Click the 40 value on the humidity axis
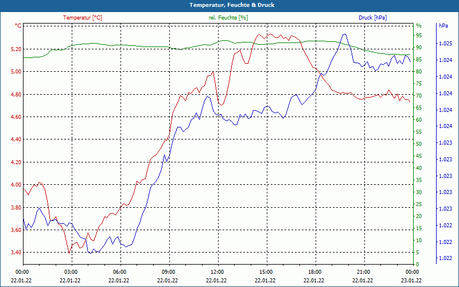 point(419,168)
